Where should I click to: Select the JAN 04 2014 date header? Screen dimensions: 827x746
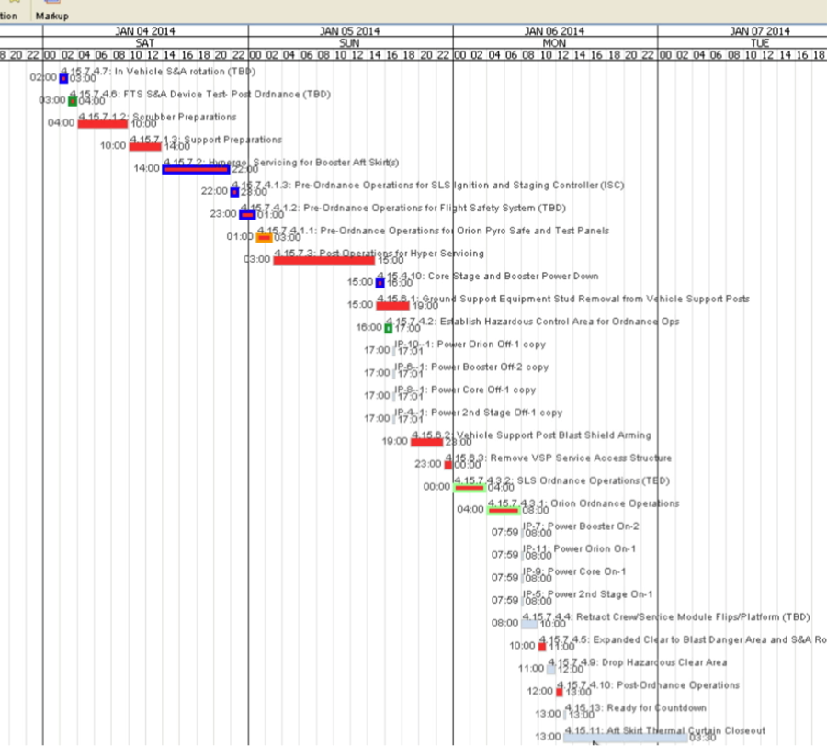(144, 31)
